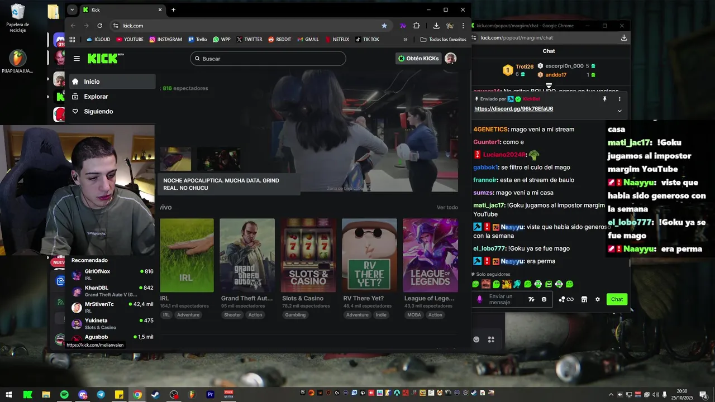This screenshot has width=715, height=402.
Task: Click pin icon on pinned Discord message
Action: tap(604, 99)
